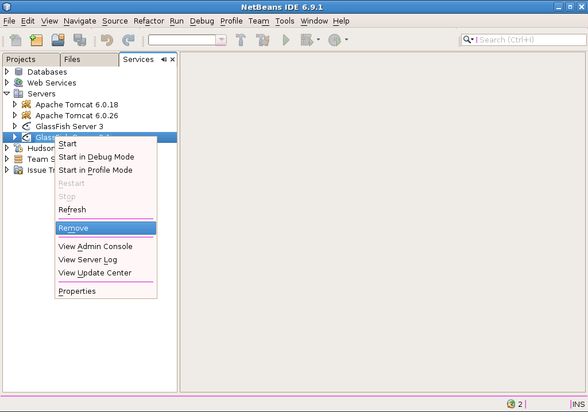Click the green Run Main Project icon

click(x=286, y=40)
